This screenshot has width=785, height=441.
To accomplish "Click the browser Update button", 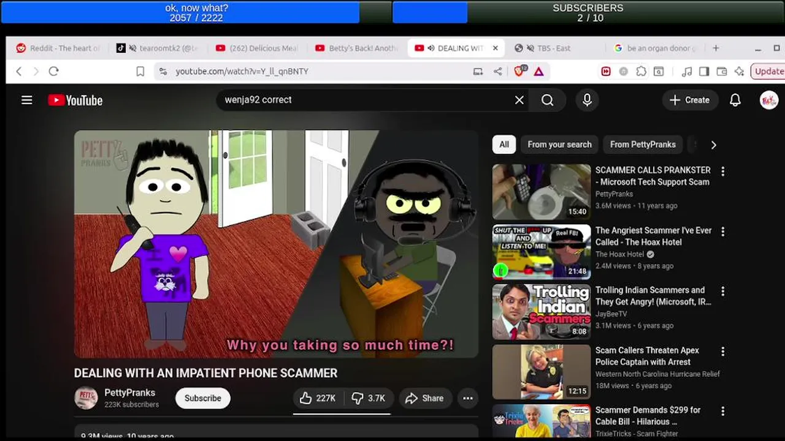I will click(768, 71).
